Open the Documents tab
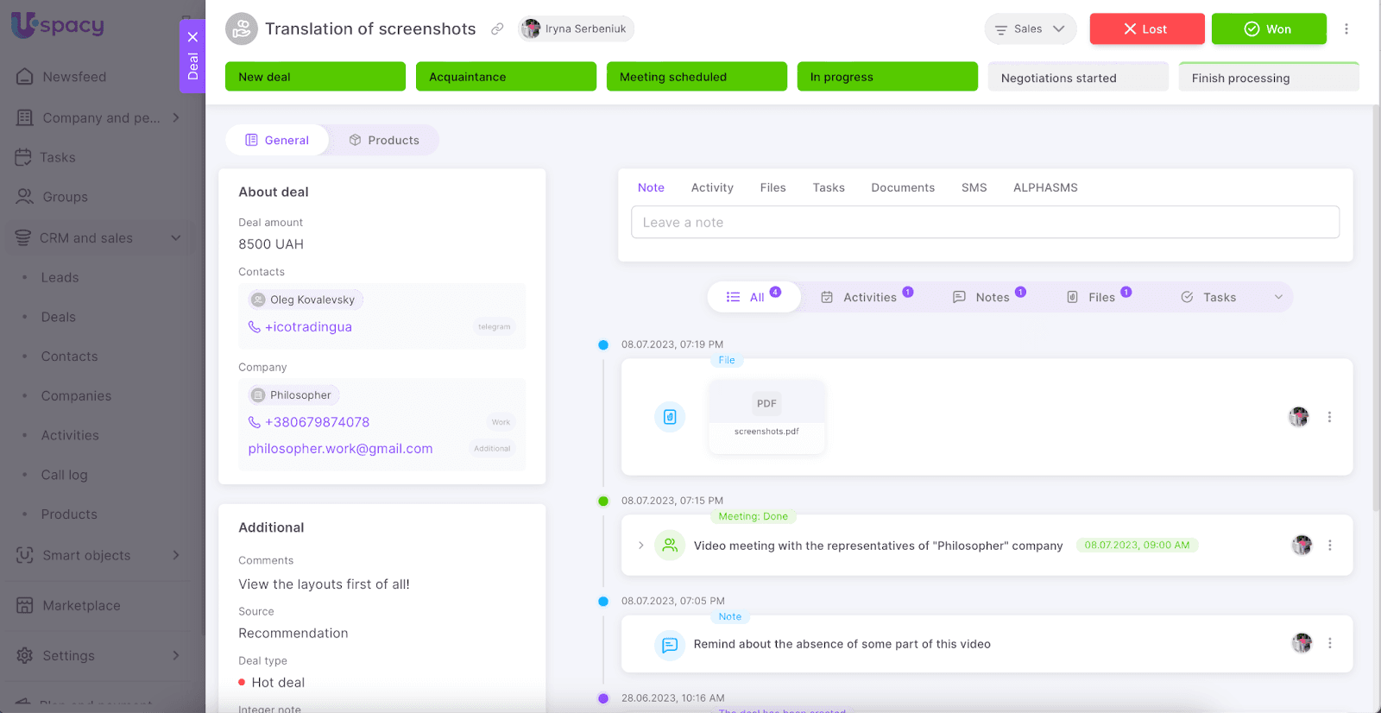1381x713 pixels. point(903,187)
